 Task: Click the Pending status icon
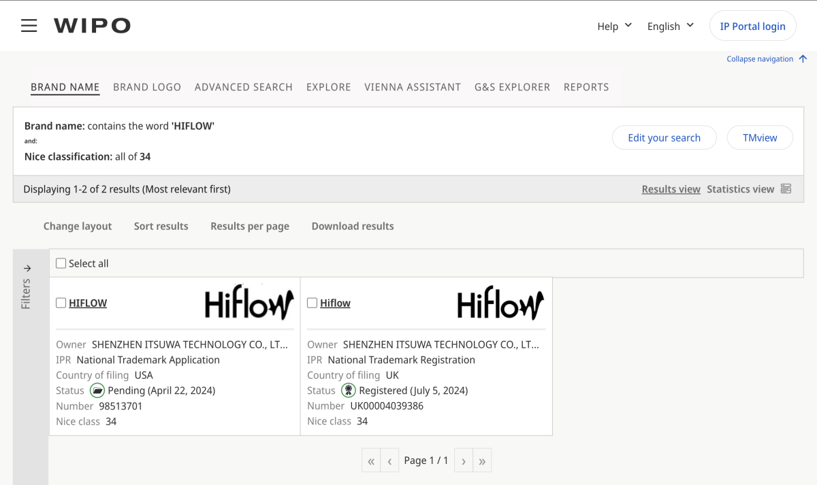pyautogui.click(x=97, y=390)
